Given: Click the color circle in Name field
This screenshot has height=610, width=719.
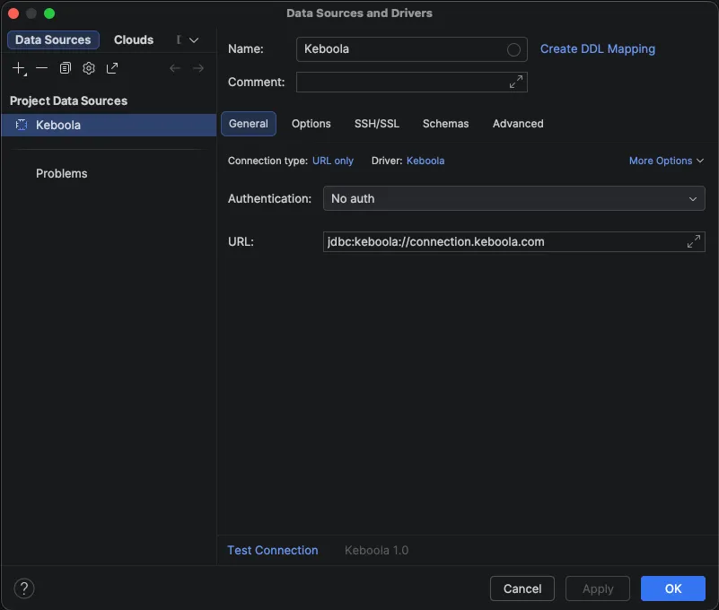Looking at the screenshot, I should [x=513, y=49].
